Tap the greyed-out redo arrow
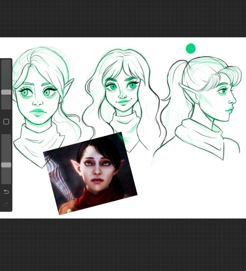246x271 pixels. (x=6, y=204)
